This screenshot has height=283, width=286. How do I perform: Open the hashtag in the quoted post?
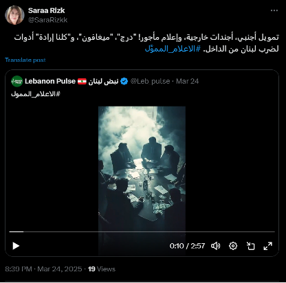[36, 94]
